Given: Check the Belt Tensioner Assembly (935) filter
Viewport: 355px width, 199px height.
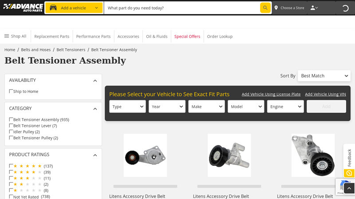Looking at the screenshot, I should [11, 119].
